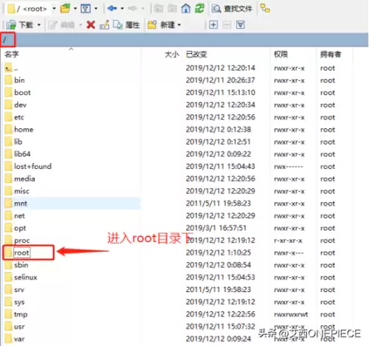The image size is (369, 346).
Task: Select the lib folder icon
Action: coord(8,142)
